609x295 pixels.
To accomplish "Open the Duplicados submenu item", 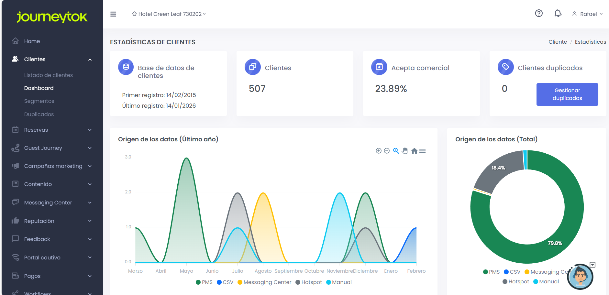I will point(39,114).
